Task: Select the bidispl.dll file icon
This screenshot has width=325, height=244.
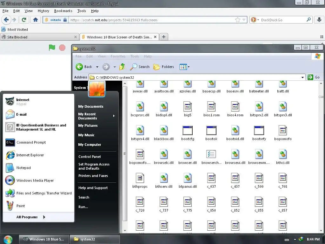Action: pos(164,107)
